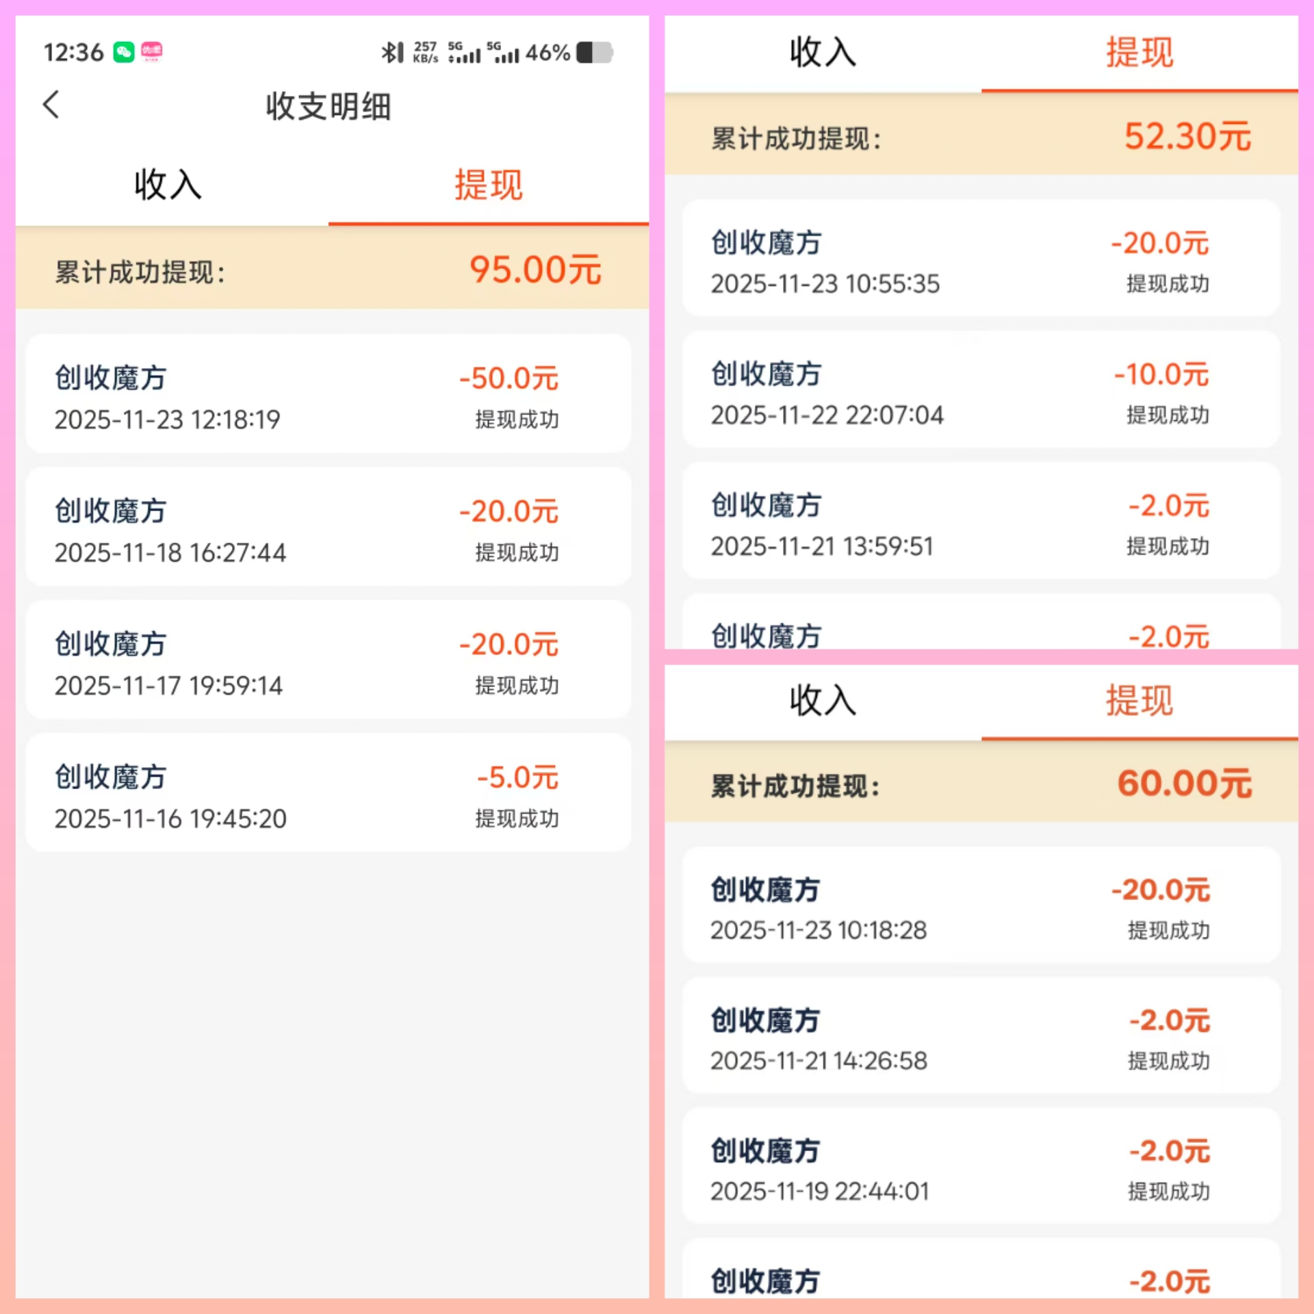The height and width of the screenshot is (1314, 1314).
Task: Tap the back arrow beside 收支明细
Action: (51, 105)
